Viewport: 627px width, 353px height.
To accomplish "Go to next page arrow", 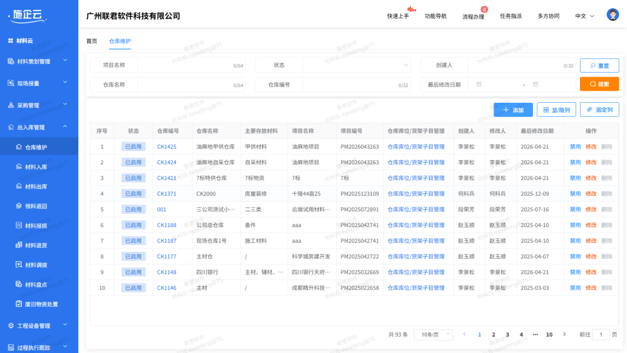I will 564,334.
